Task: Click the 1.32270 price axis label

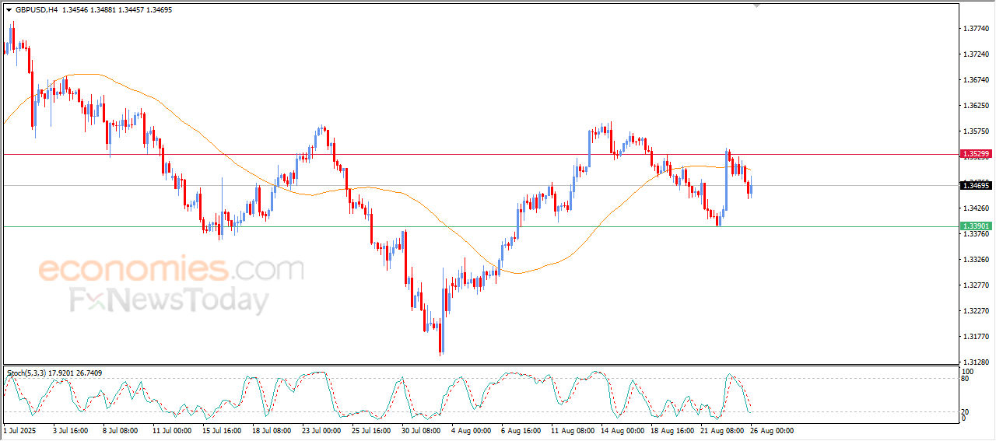Action: [975, 311]
